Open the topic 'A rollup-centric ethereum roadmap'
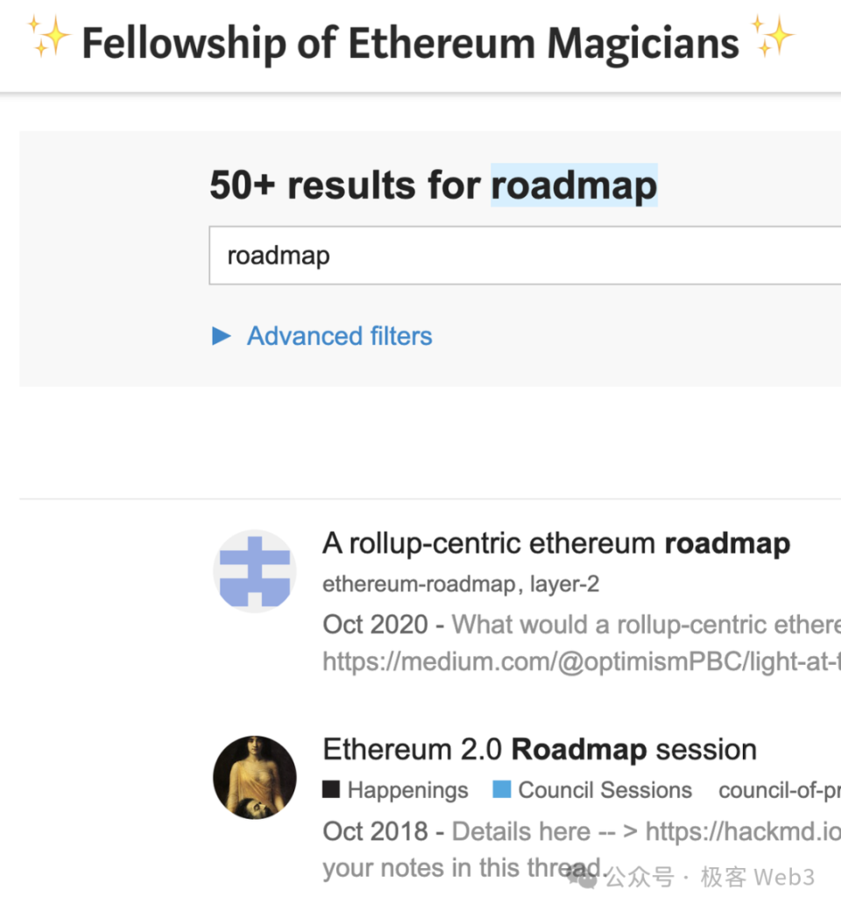841x910 pixels. 555,543
